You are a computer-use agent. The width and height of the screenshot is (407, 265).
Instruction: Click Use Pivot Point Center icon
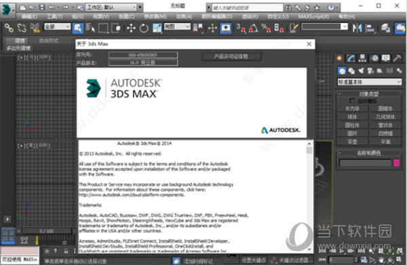tap(198, 28)
